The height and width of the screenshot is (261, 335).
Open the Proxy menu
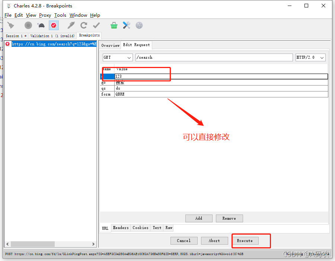point(45,15)
